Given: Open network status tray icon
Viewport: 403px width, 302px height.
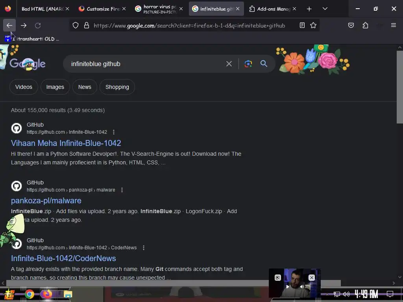Looking at the screenshot, I should (x=337, y=294).
